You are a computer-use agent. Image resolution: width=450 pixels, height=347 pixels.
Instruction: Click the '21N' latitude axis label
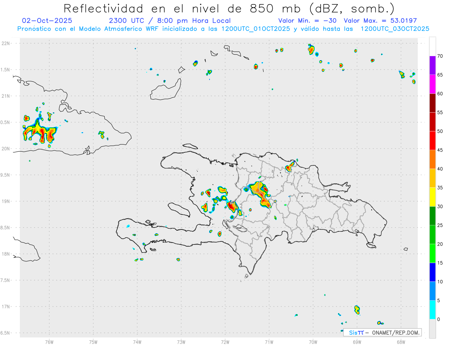(6, 96)
